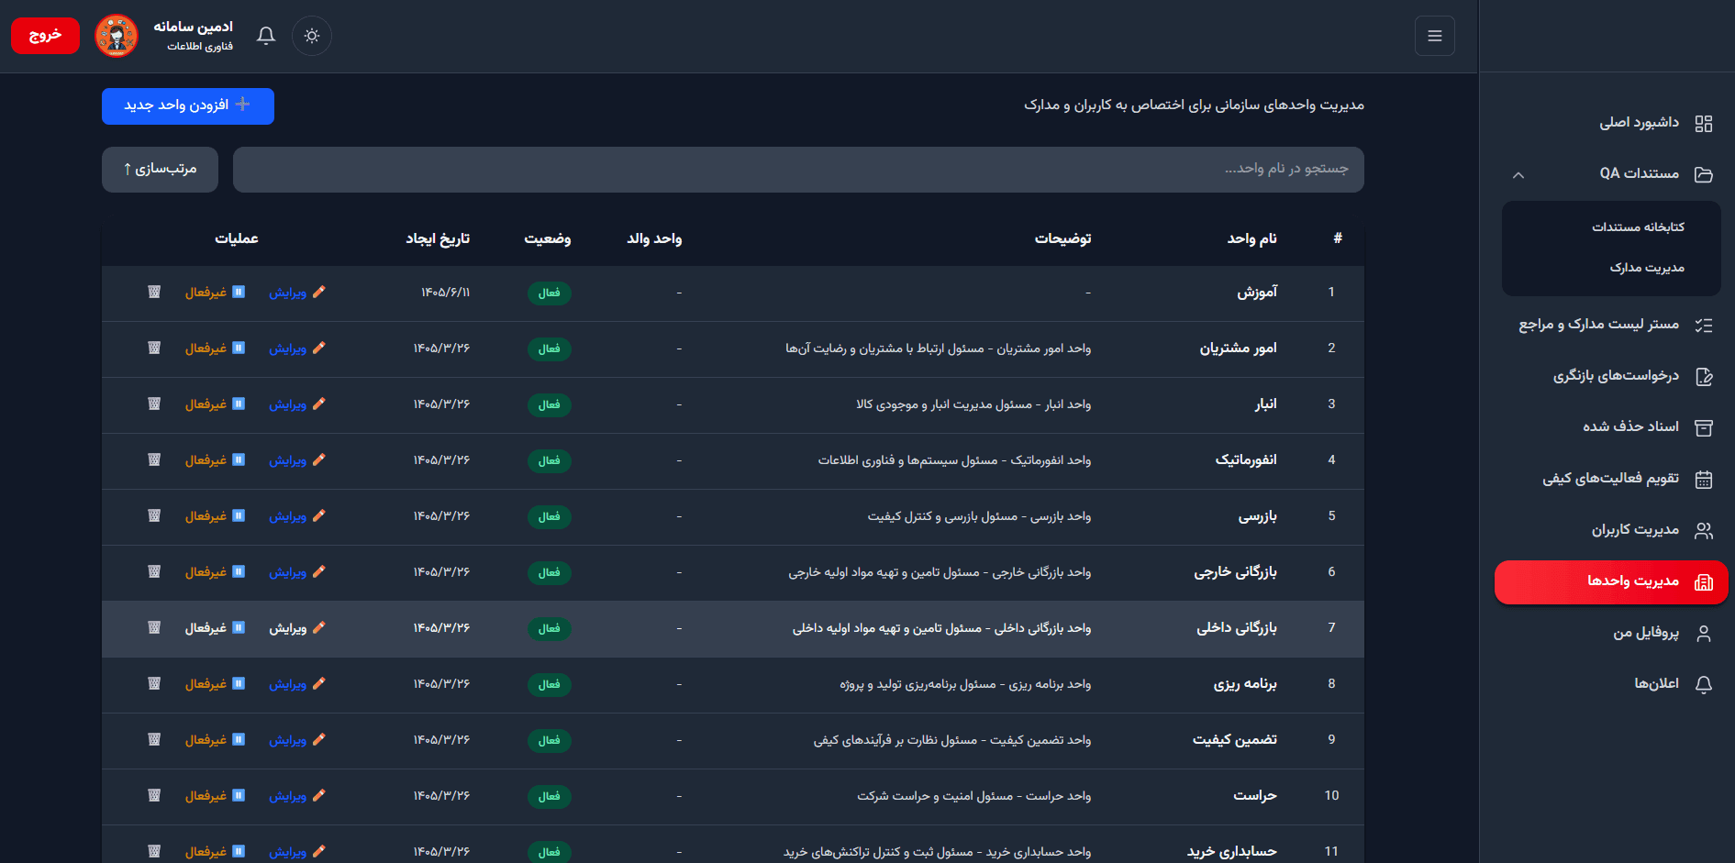Click the red خروج logout button
This screenshot has height=863, width=1735.
pyautogui.click(x=45, y=36)
